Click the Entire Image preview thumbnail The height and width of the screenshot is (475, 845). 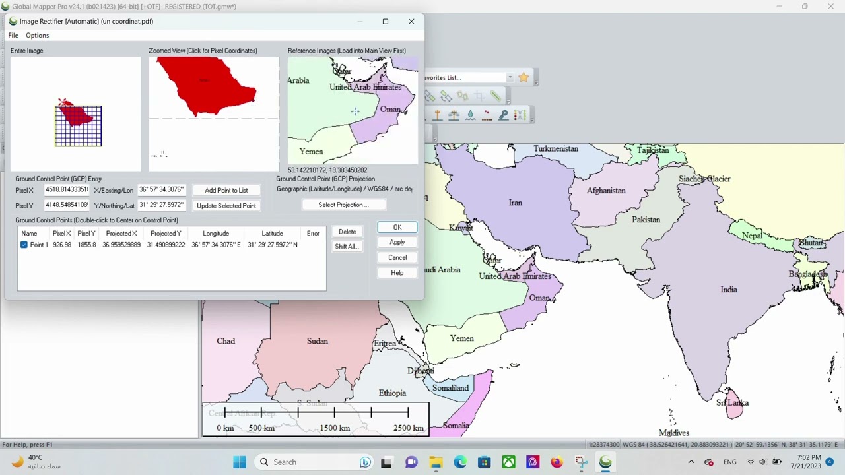[75, 113]
